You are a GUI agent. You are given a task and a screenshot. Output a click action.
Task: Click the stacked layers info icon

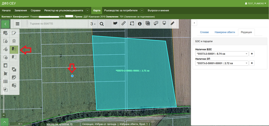148,24
